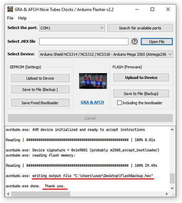Click the app logo in title bar
Screen dimensions: 182x203
coord(10,9)
